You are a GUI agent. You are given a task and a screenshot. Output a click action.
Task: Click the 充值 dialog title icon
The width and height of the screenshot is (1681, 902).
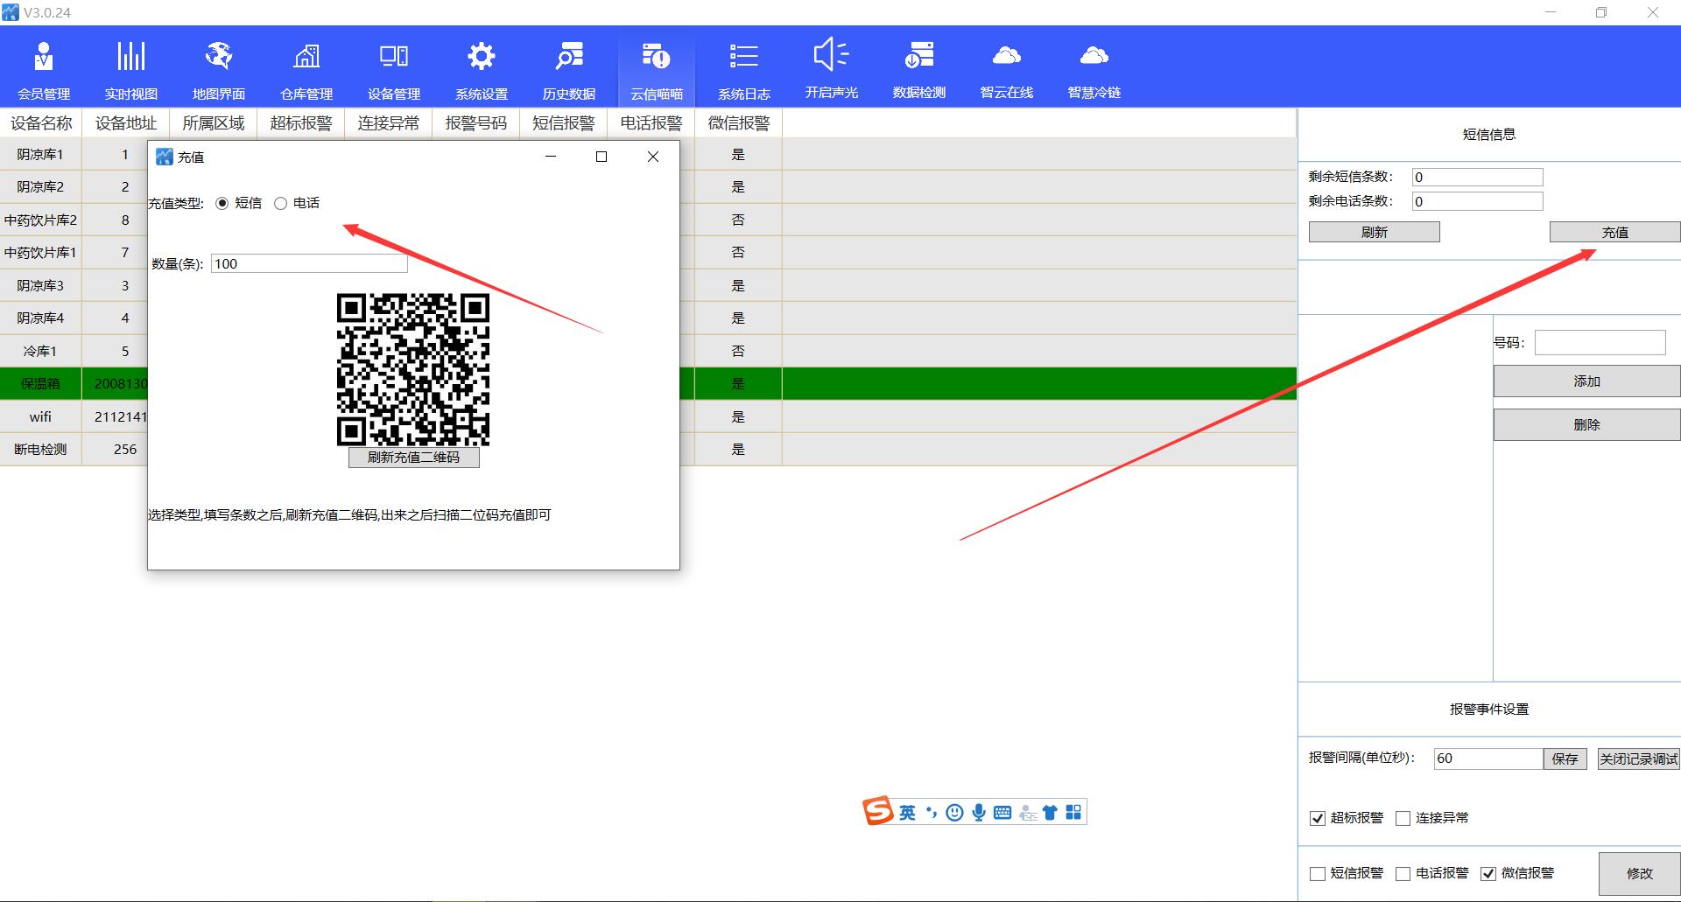click(164, 157)
